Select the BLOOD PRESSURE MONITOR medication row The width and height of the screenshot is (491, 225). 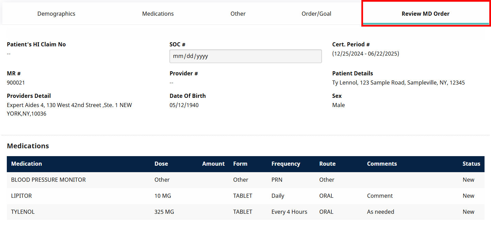48,180
